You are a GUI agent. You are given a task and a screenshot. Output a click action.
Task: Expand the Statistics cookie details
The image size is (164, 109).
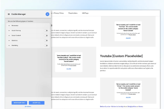(x=9, y=40)
